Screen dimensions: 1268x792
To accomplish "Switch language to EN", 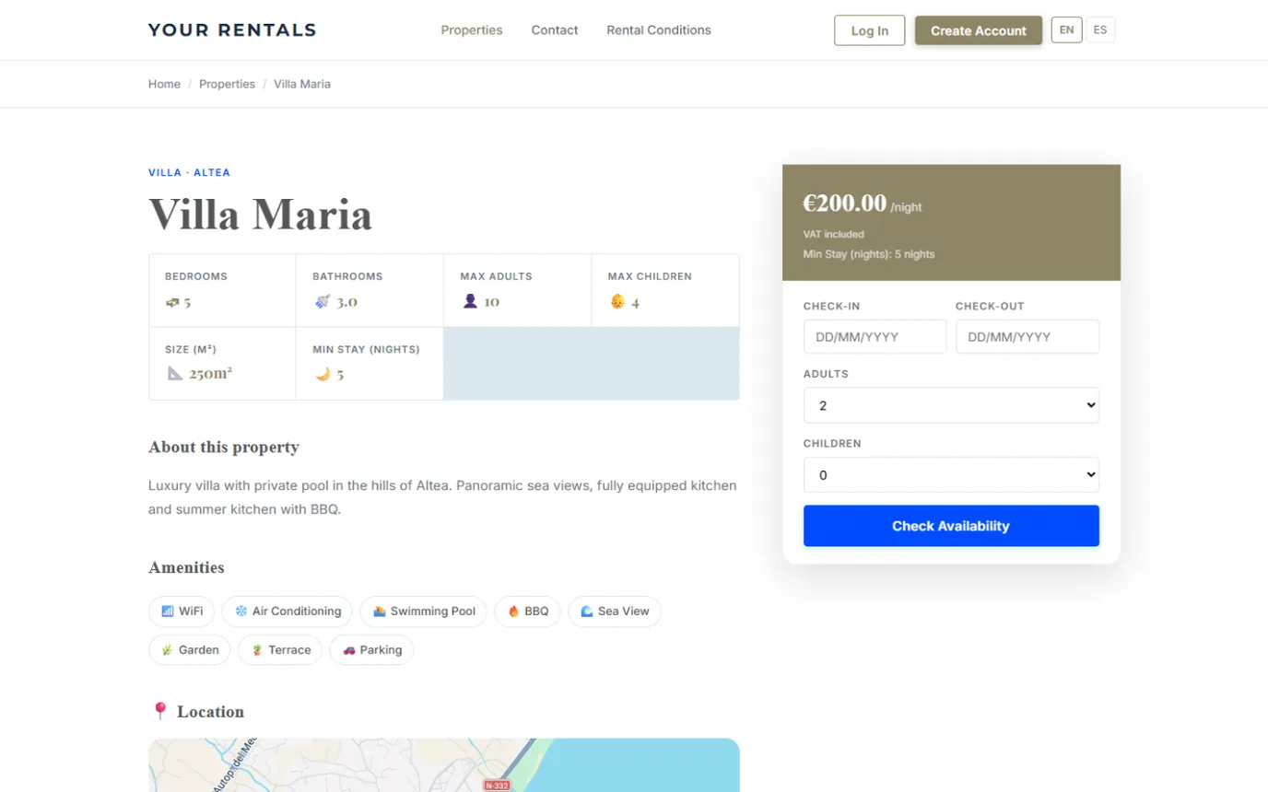I will (1066, 30).
